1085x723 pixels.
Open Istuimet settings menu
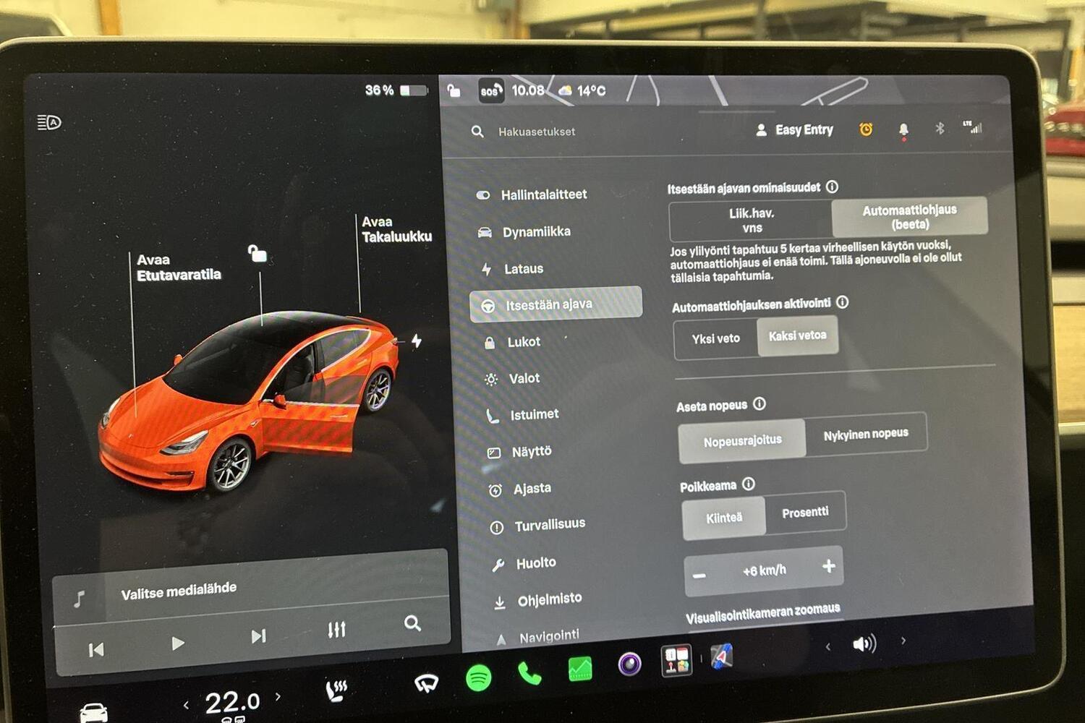[x=522, y=415]
